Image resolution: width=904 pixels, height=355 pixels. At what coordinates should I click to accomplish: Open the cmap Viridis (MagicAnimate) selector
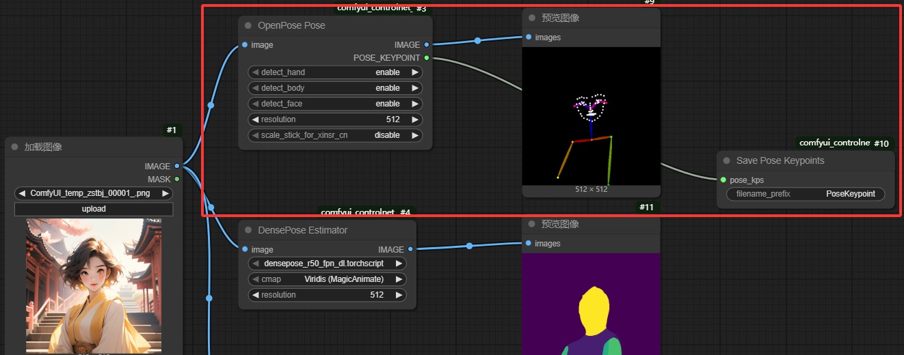click(x=327, y=279)
